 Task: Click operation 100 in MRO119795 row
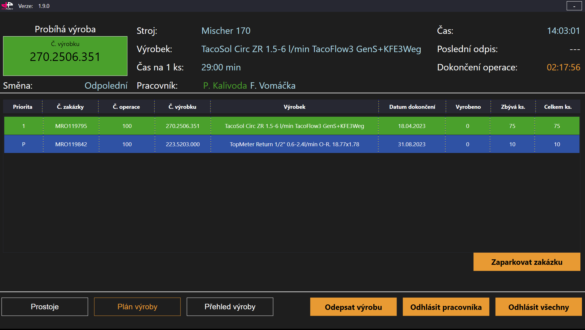tap(127, 126)
